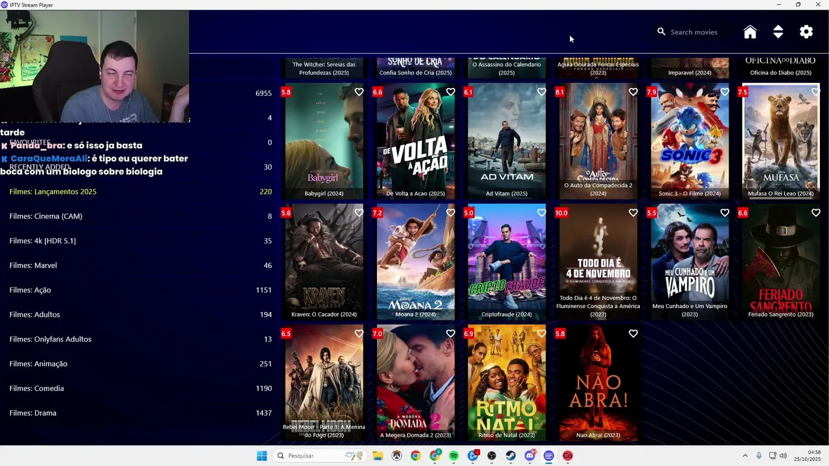Click the 5.8 rating badge on Babygirl
This screenshot has height=466, width=829.
pos(286,92)
